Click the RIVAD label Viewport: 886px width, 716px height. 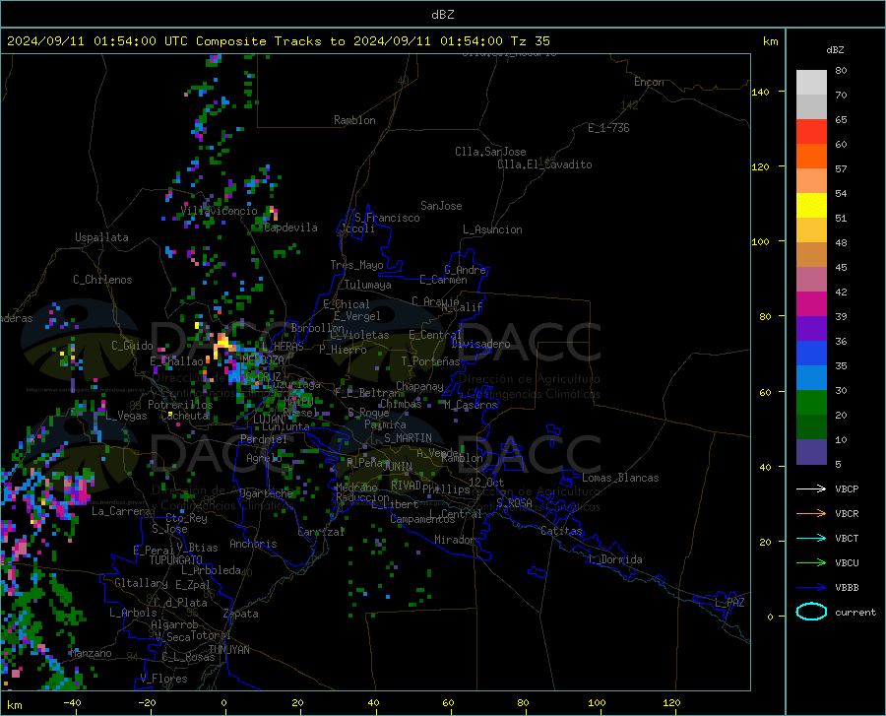[x=406, y=486]
